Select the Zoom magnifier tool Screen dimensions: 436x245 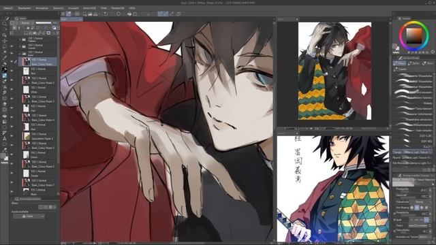point(5,24)
